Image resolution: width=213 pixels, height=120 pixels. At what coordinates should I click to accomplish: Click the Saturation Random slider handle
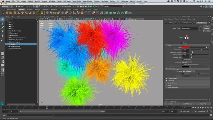192,52
